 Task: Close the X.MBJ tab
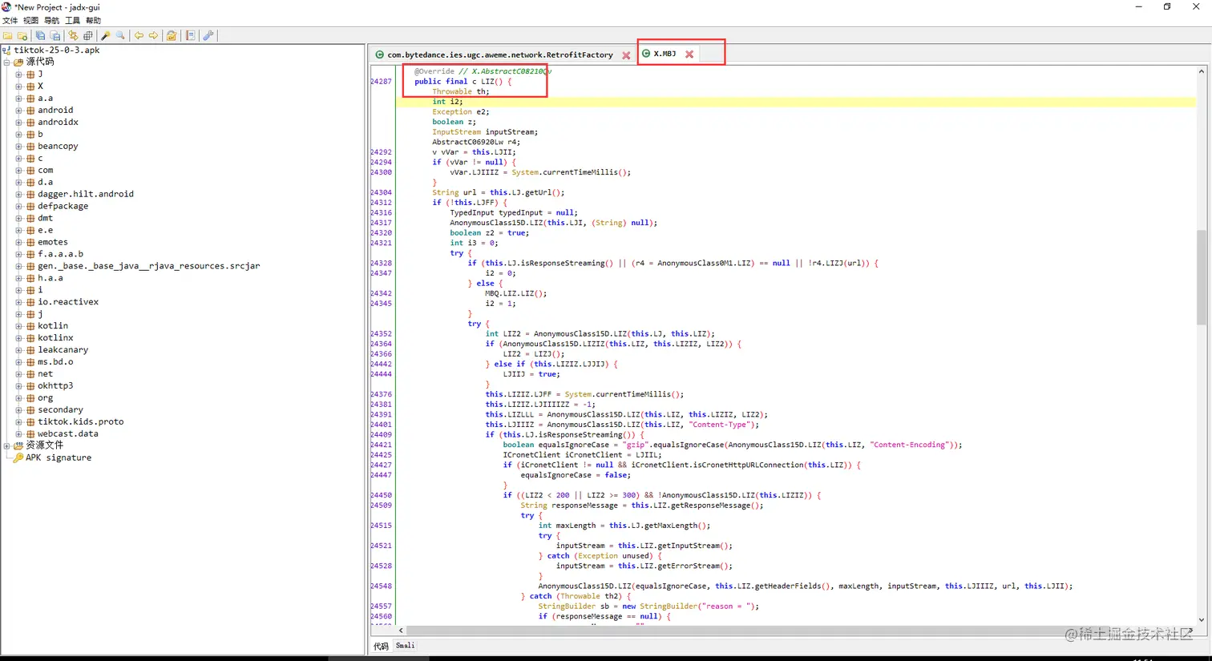click(x=689, y=54)
